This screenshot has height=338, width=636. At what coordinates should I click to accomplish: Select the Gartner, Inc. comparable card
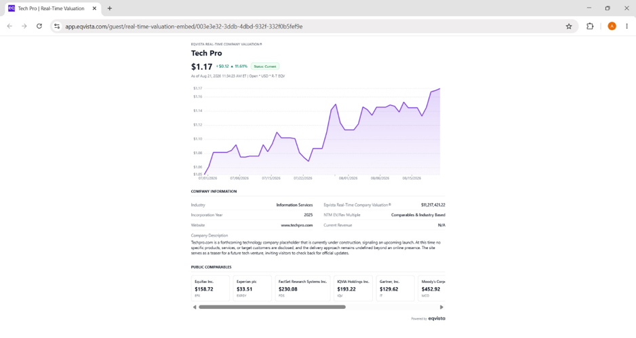click(395, 288)
